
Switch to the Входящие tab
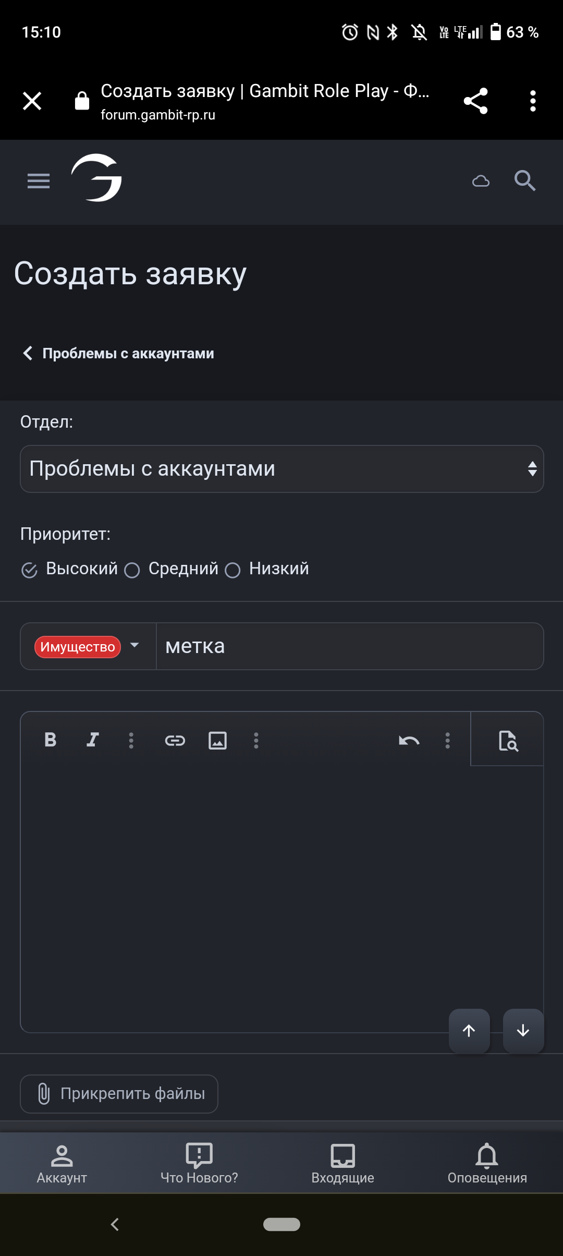(342, 1163)
